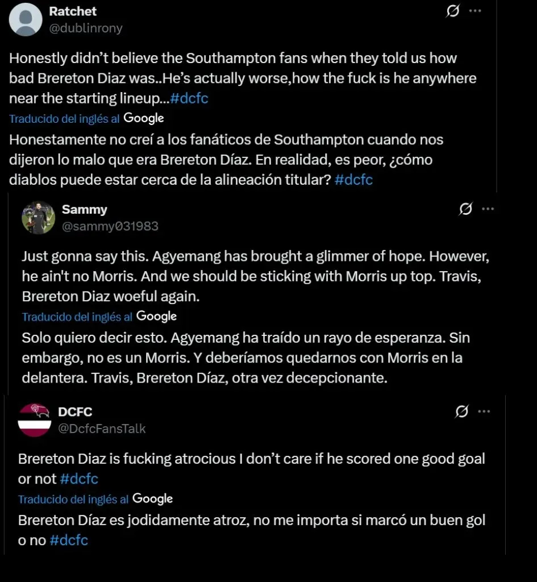The height and width of the screenshot is (582, 537).
Task: Open the three-dot menu on Sammy's tweet
Action: click(488, 209)
